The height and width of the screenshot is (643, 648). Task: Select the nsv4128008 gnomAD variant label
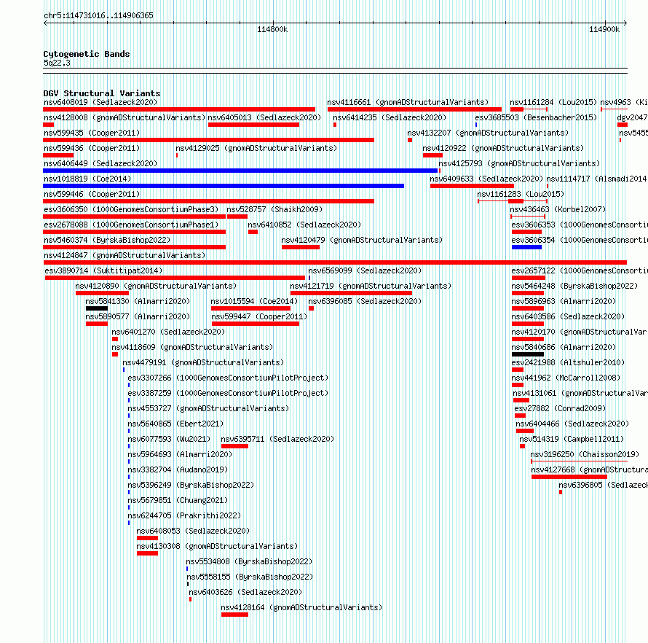pyautogui.click(x=125, y=117)
